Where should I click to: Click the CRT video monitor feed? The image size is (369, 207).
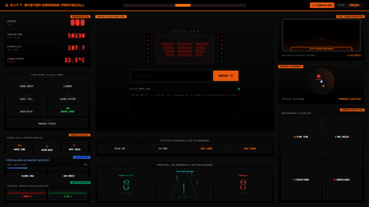tap(321, 35)
